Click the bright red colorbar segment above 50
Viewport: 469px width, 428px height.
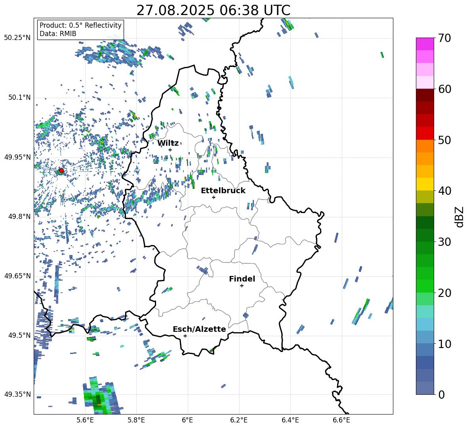(x=425, y=133)
